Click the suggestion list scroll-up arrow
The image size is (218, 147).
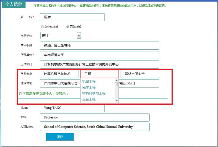[116, 80]
